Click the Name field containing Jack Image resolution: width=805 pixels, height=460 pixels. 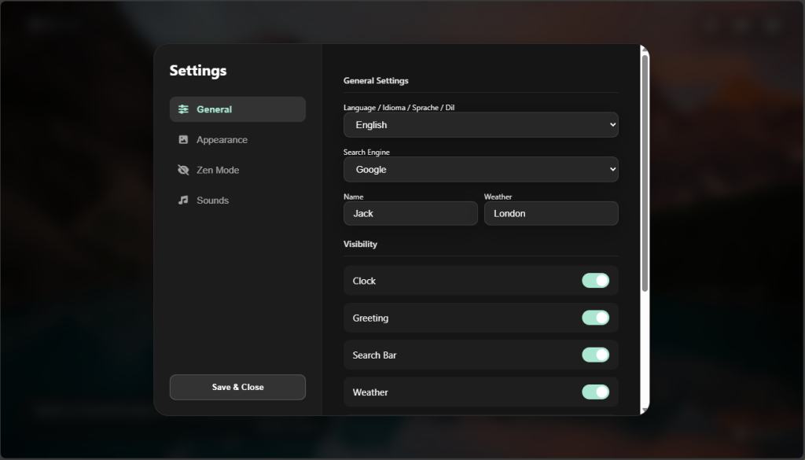tap(410, 214)
